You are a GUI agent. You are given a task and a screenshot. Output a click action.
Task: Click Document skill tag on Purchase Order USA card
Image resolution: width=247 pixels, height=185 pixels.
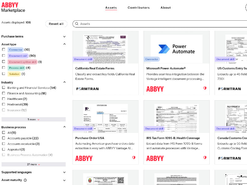(x=83, y=129)
